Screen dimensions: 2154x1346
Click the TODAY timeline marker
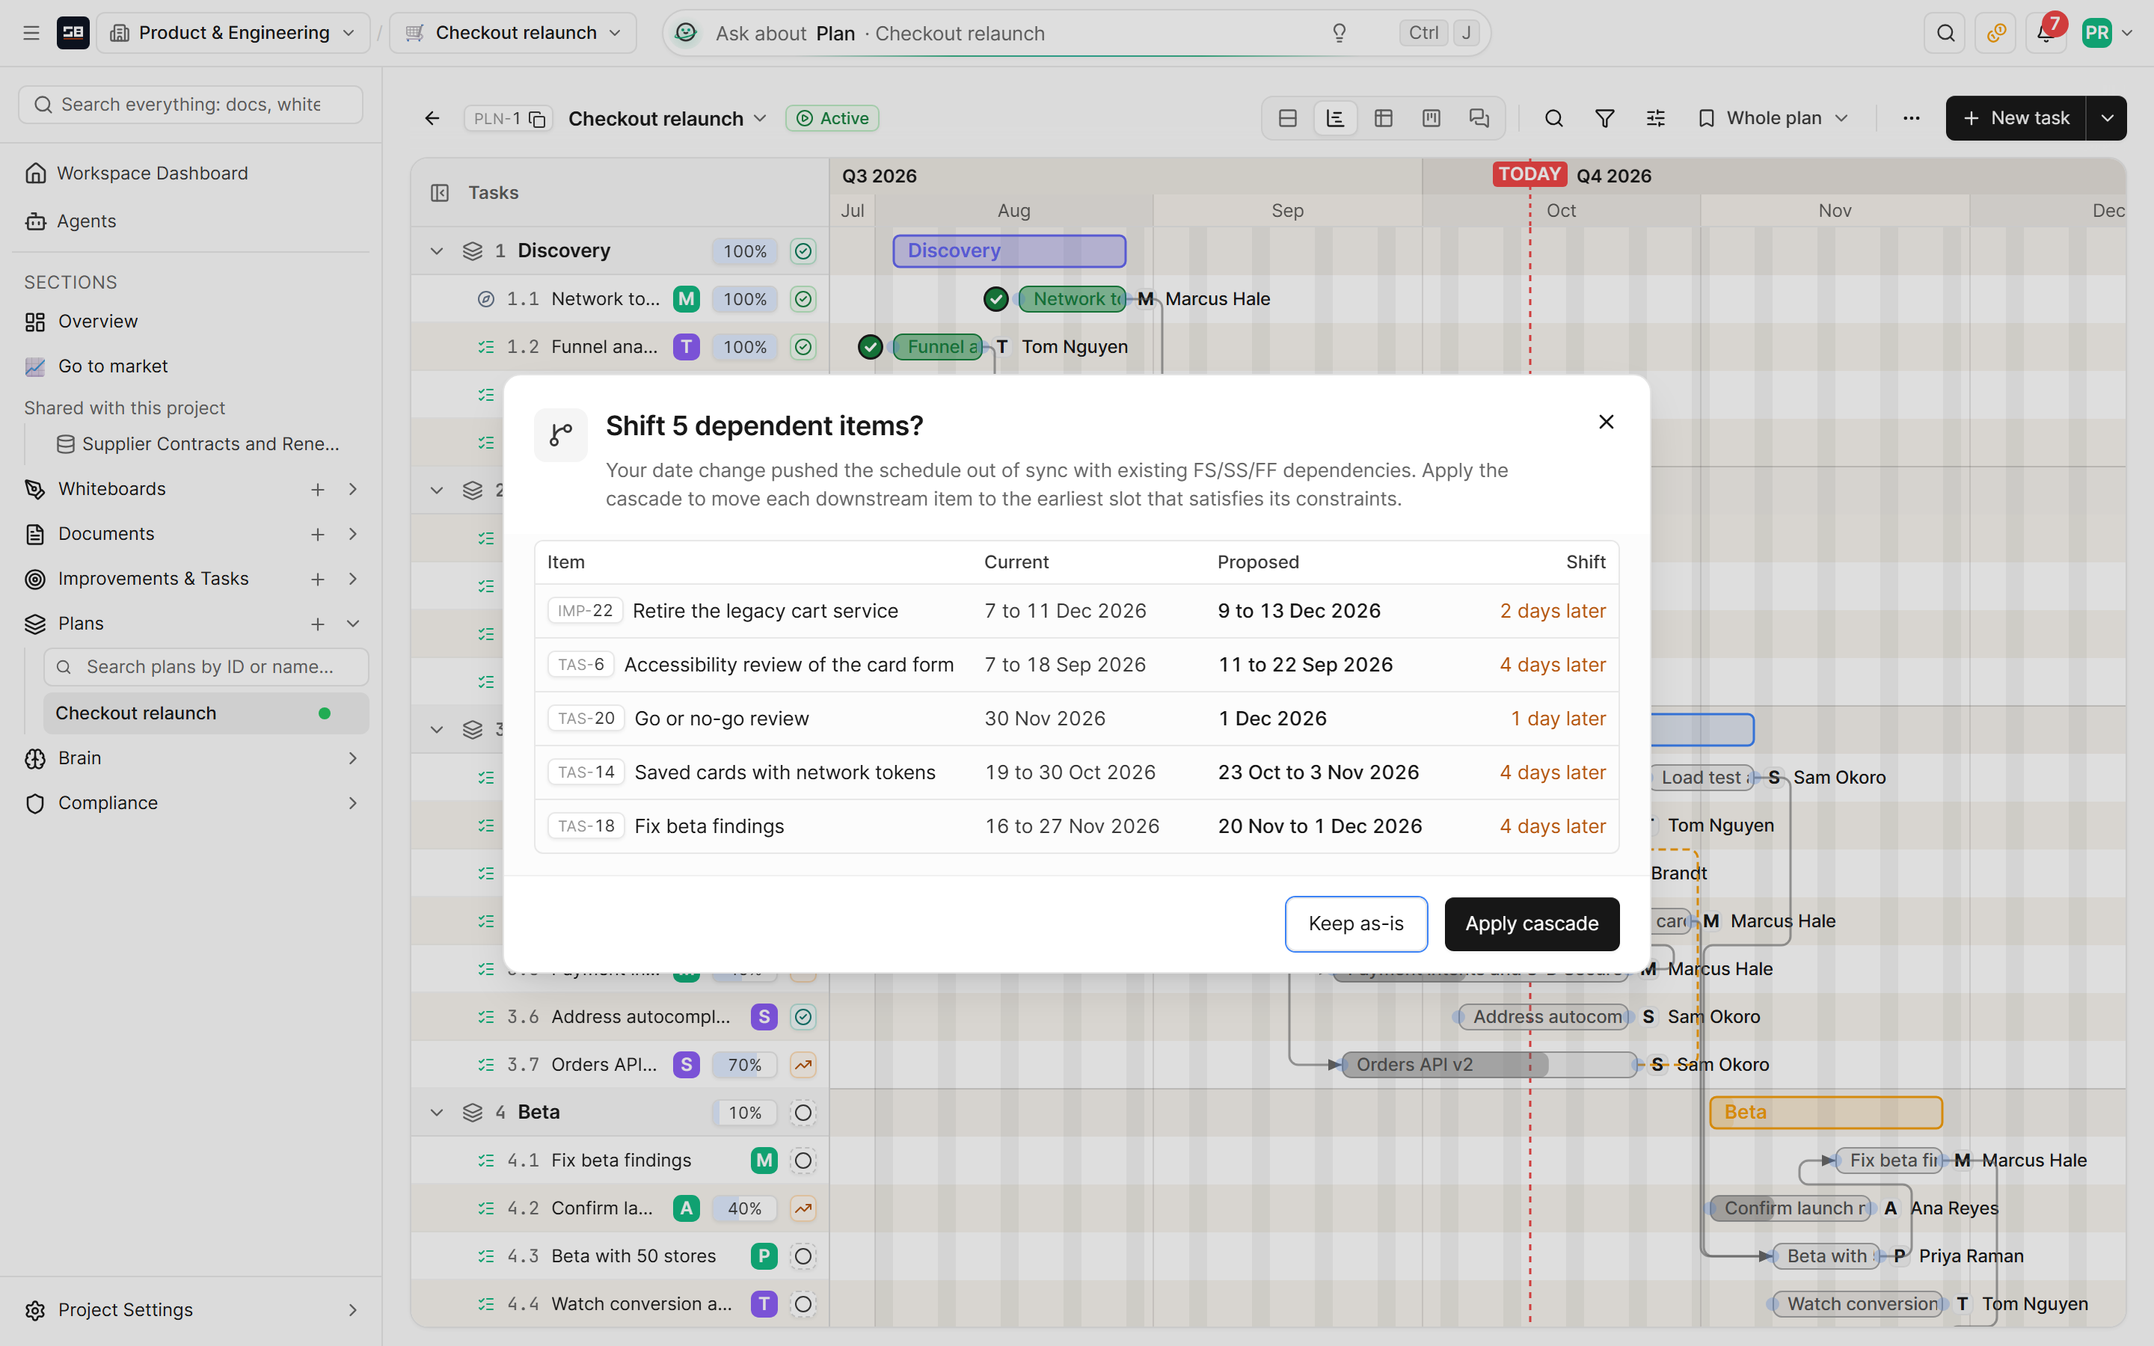tap(1528, 174)
